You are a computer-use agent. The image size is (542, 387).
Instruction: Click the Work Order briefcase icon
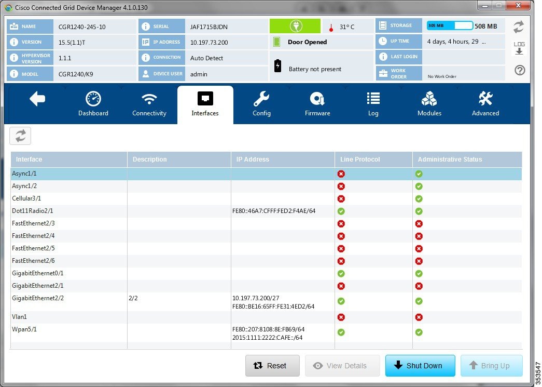(x=383, y=73)
